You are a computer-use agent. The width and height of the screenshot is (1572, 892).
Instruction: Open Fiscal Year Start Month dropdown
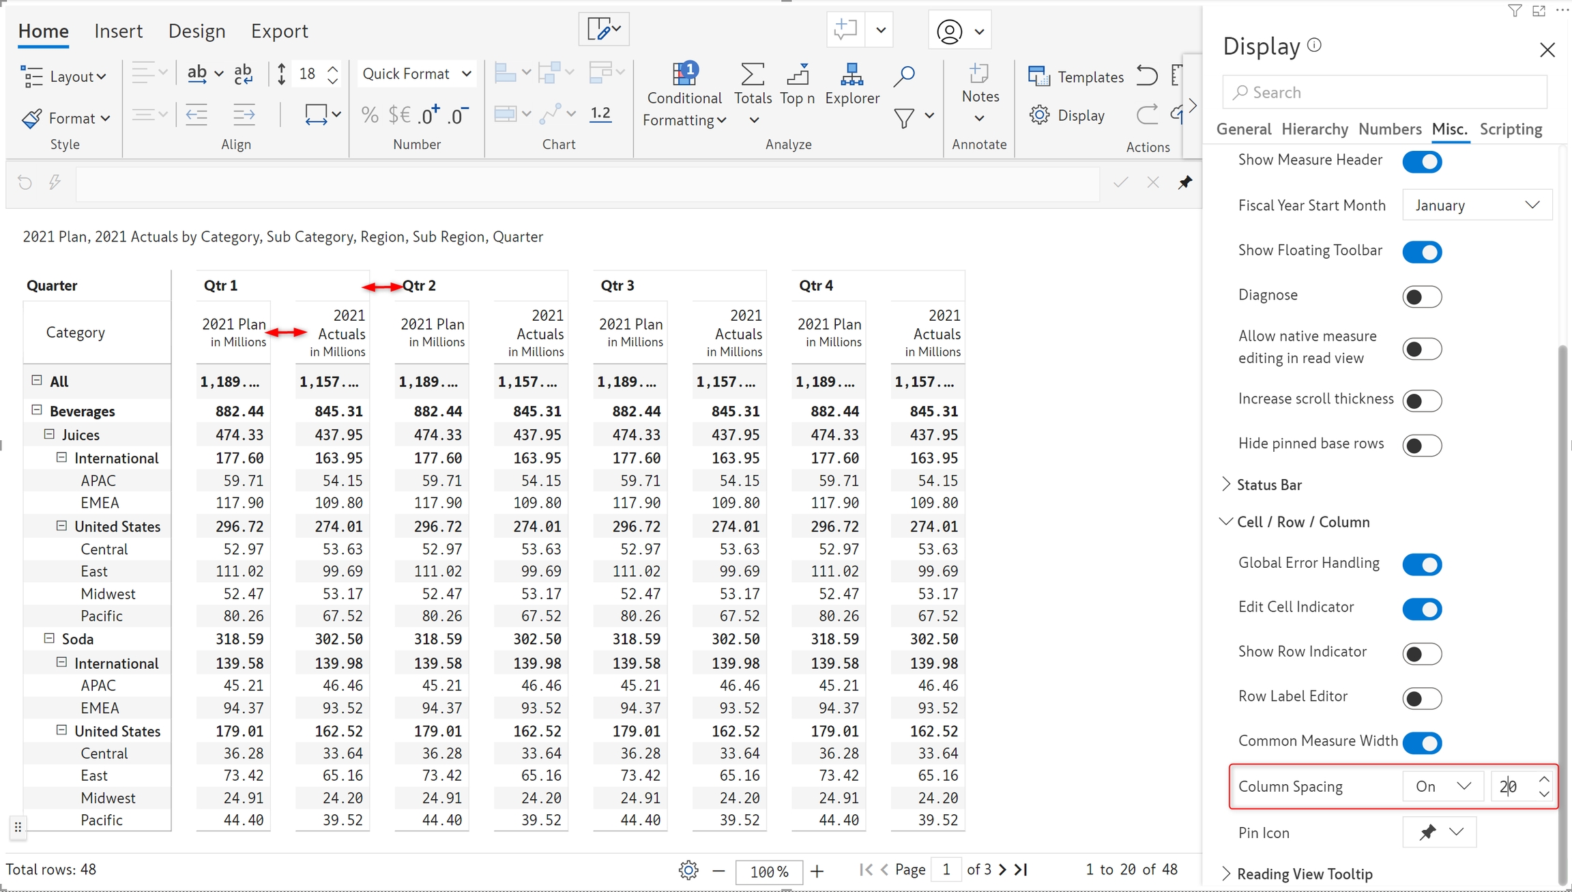1476,205
